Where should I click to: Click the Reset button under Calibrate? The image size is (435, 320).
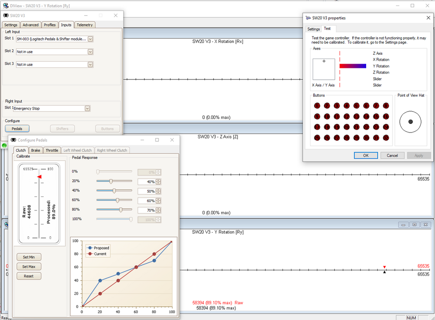28,276
